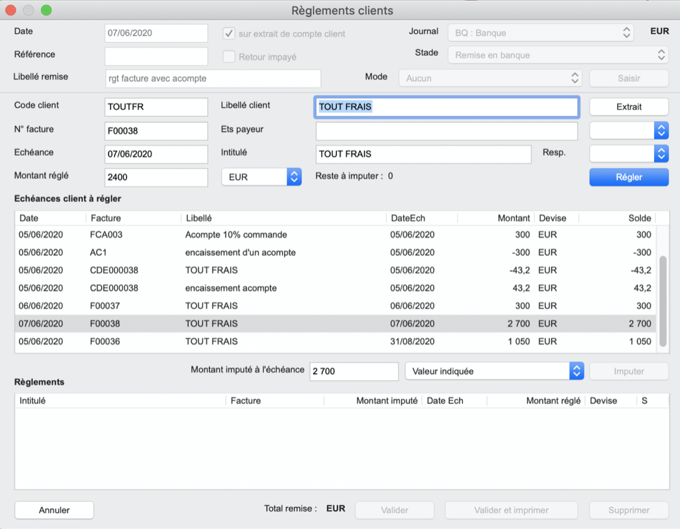This screenshot has width=680, height=529.
Task: Click the N° facture field F00038
Action: coord(156,131)
